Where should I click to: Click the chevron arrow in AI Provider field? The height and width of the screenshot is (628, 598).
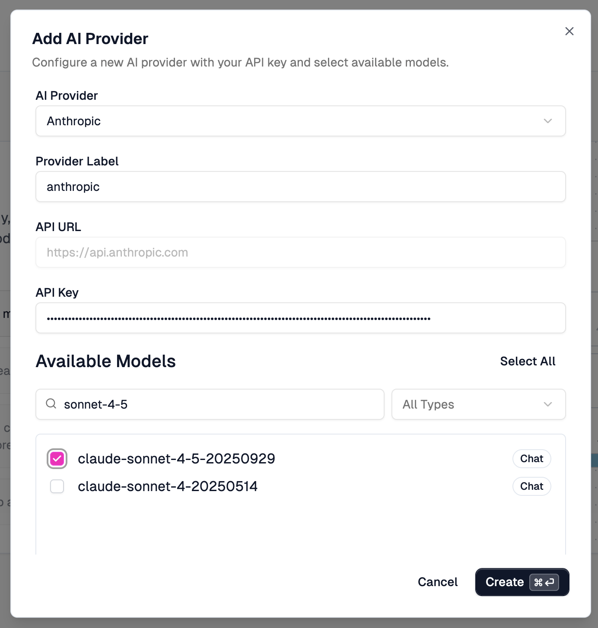pyautogui.click(x=548, y=121)
